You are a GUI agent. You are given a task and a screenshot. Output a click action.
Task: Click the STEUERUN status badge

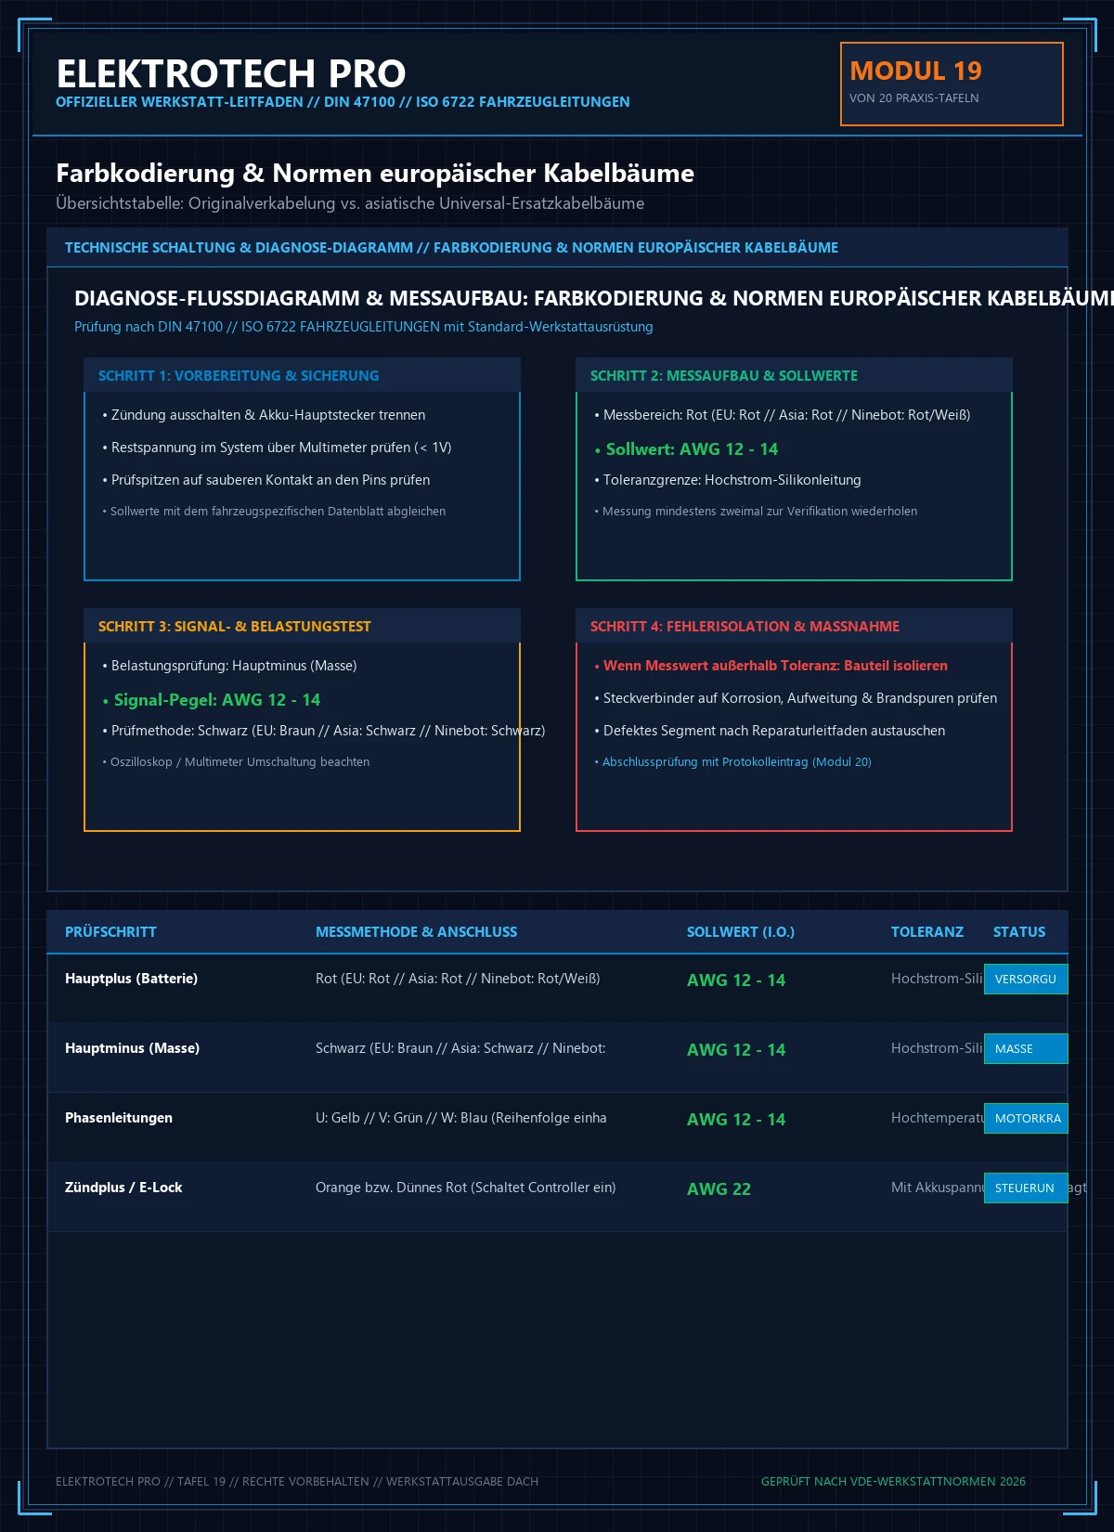[1026, 1188]
